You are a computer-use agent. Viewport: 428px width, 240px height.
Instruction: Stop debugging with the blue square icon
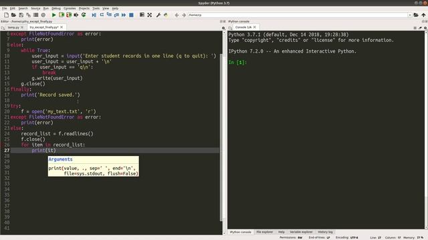click(131, 15)
